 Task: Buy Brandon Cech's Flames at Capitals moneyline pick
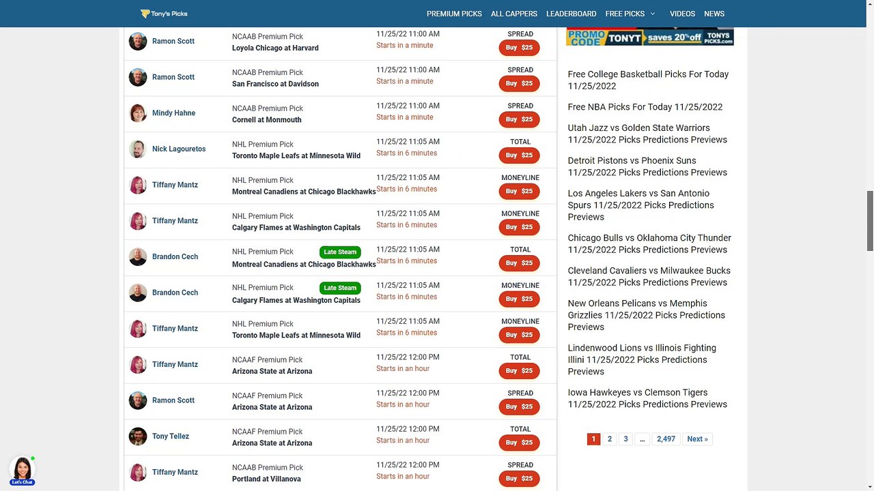point(519,299)
